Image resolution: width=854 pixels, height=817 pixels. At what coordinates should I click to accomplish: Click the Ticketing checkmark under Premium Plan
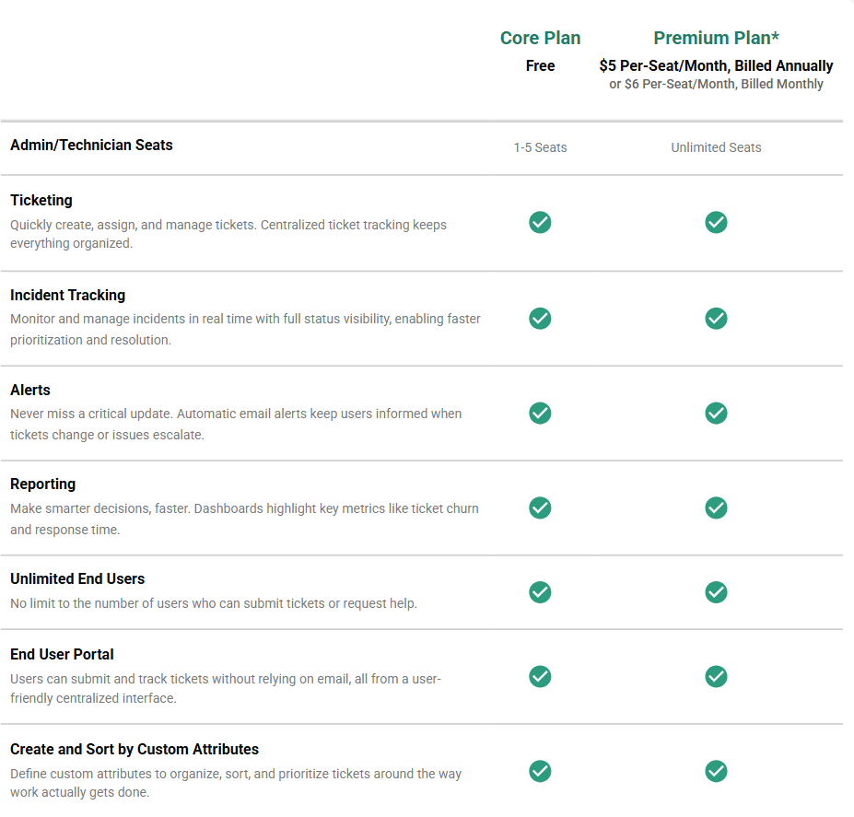click(x=716, y=223)
